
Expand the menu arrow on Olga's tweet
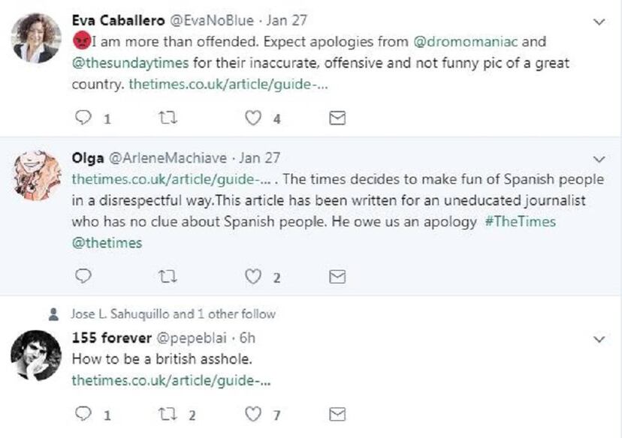point(599,159)
